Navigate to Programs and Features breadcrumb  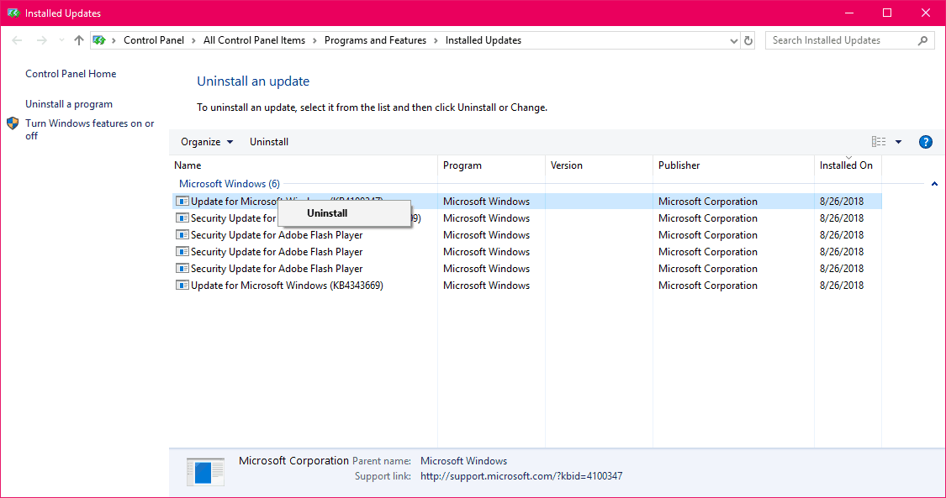click(x=375, y=40)
